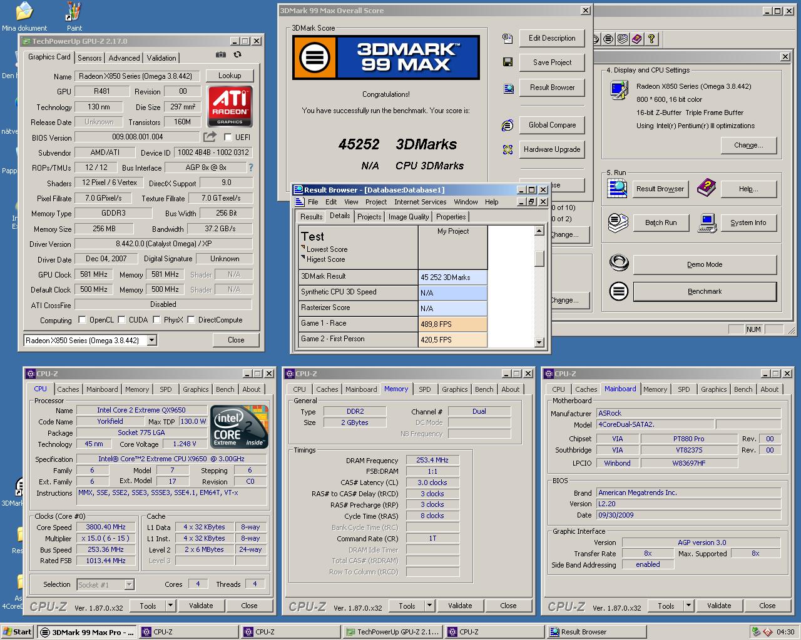Open the GPU selection dropdown in GPU-Z

152,340
